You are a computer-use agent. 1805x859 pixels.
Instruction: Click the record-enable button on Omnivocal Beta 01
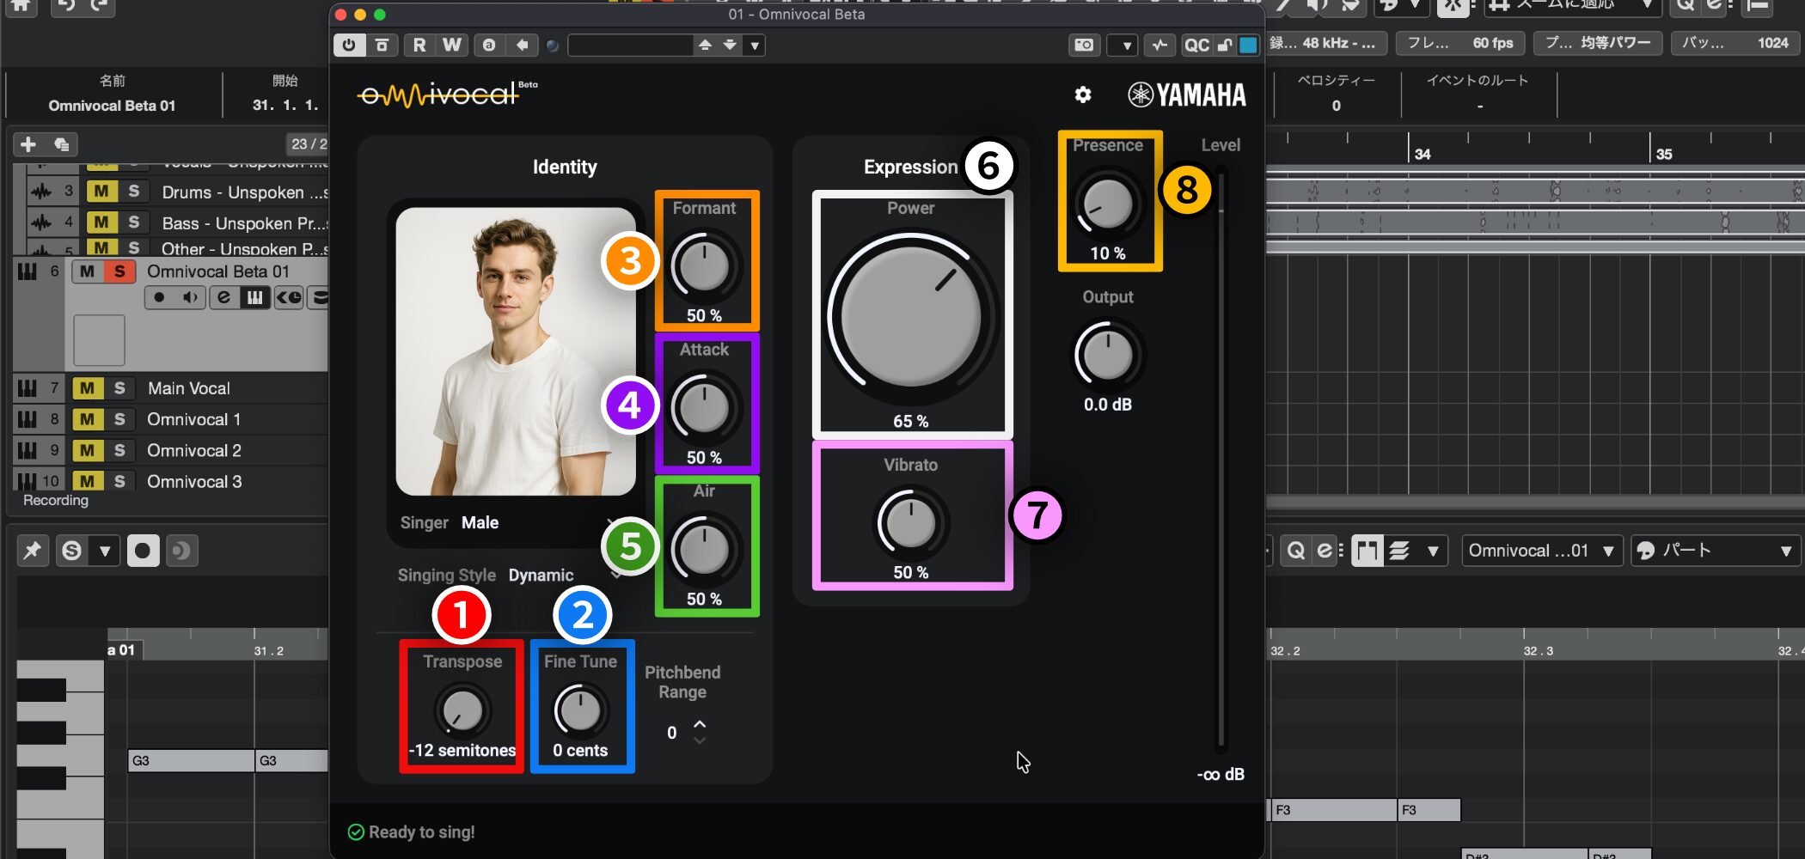[x=159, y=297]
